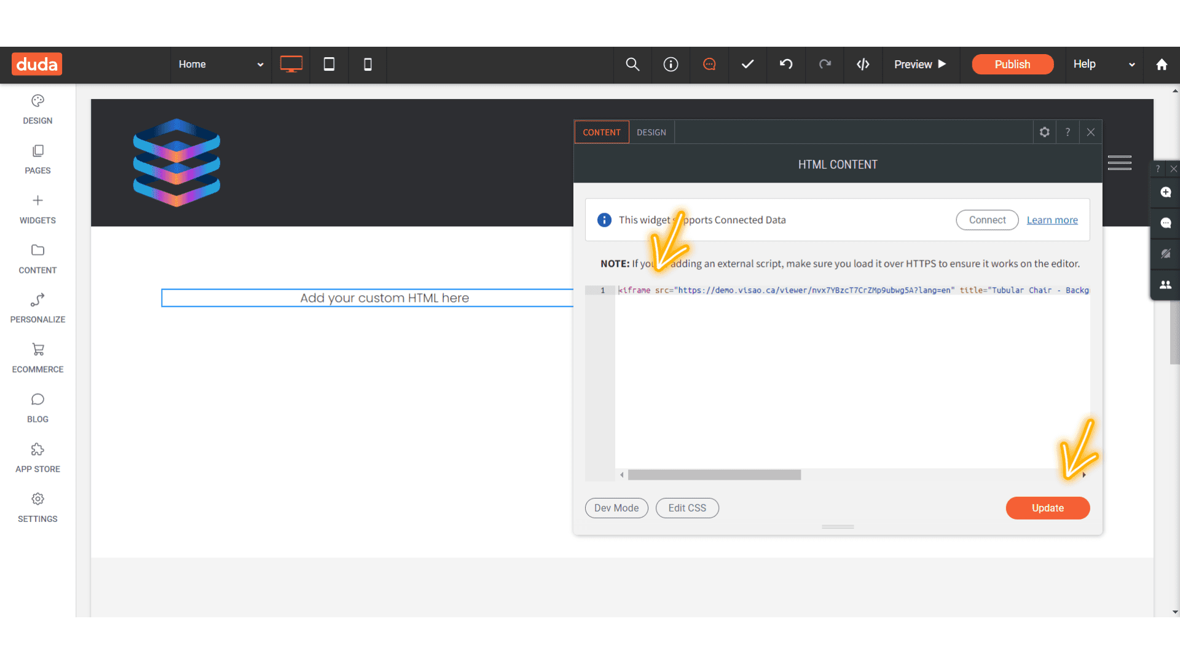Open the Design panel in sidebar

pyautogui.click(x=37, y=109)
